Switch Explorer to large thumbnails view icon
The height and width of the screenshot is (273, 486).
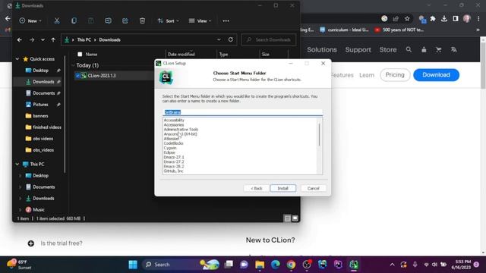[295, 218]
